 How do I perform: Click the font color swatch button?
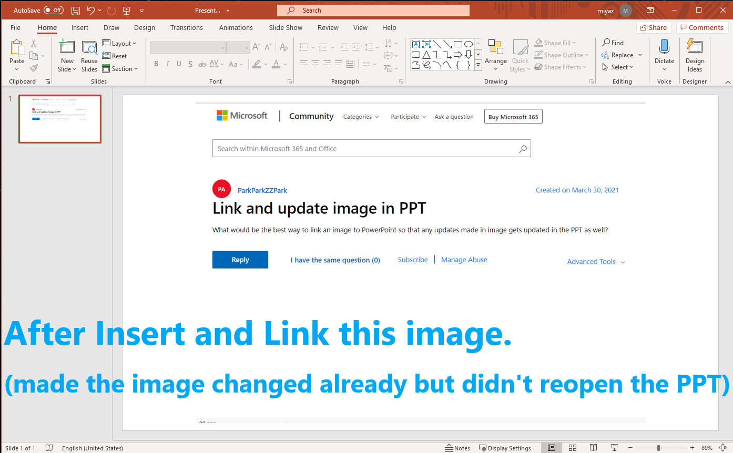pyautogui.click(x=276, y=64)
